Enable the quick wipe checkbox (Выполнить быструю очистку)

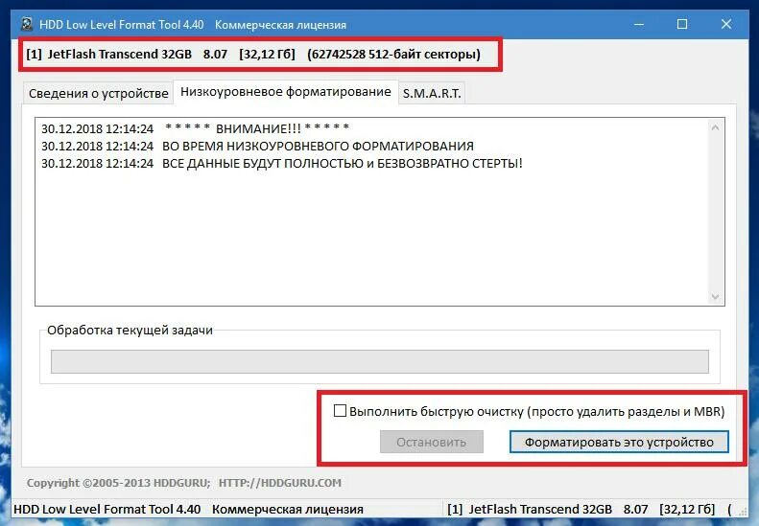tap(340, 411)
